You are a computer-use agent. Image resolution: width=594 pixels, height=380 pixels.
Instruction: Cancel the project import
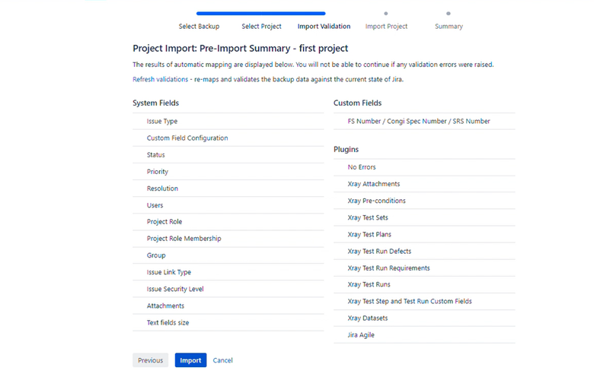(x=223, y=360)
